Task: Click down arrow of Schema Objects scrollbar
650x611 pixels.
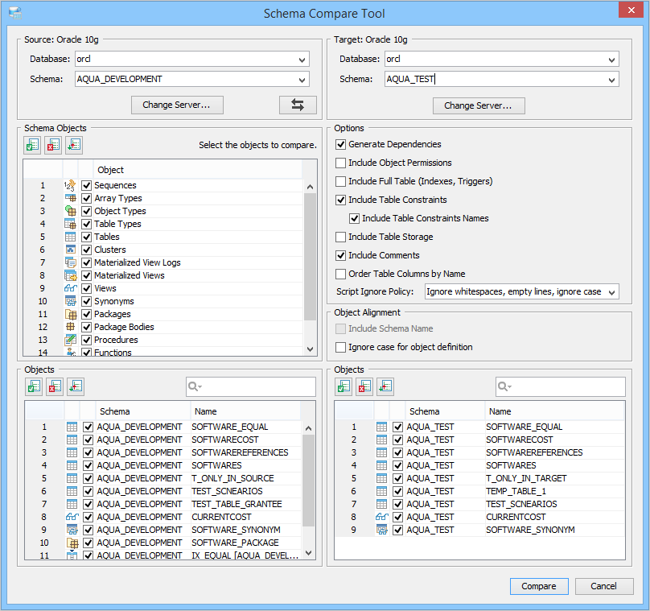Action: (x=310, y=349)
